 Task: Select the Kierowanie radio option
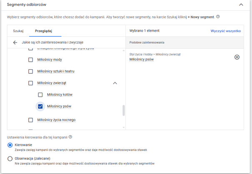click(x=10, y=145)
